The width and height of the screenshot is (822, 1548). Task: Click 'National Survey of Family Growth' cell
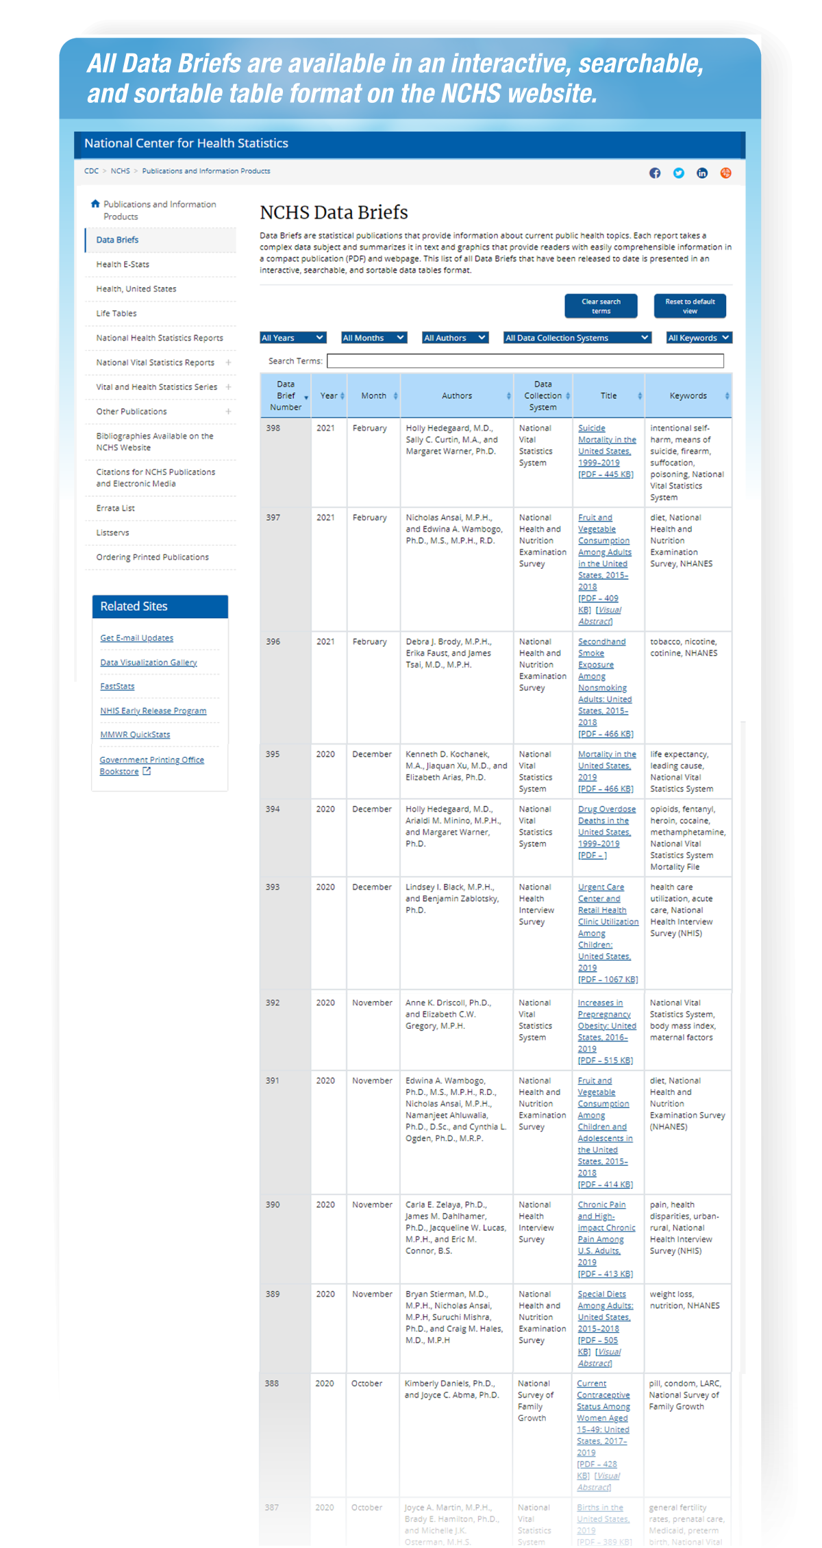pos(543,1436)
